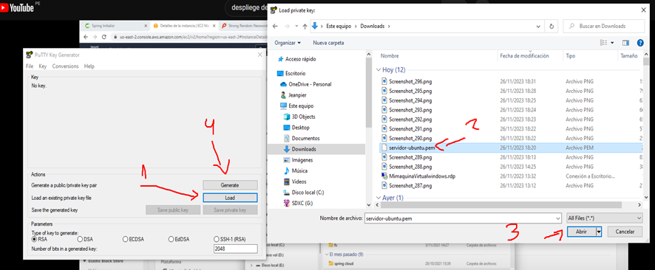This screenshot has width=655, height=270.
Task: Select the EdDSA key type option
Action: [x=171, y=239]
